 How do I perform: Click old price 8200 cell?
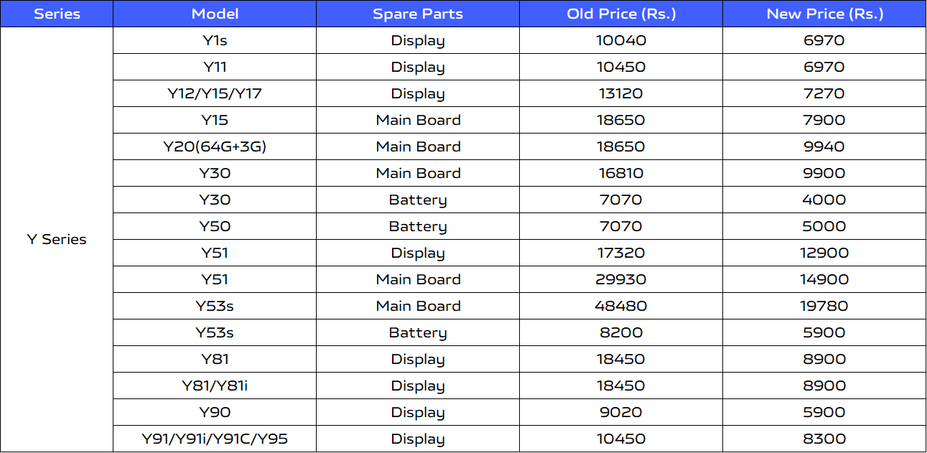[621, 332]
